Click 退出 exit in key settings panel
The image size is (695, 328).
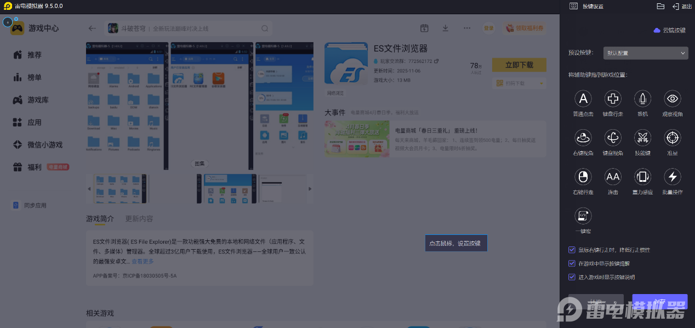click(x=682, y=6)
